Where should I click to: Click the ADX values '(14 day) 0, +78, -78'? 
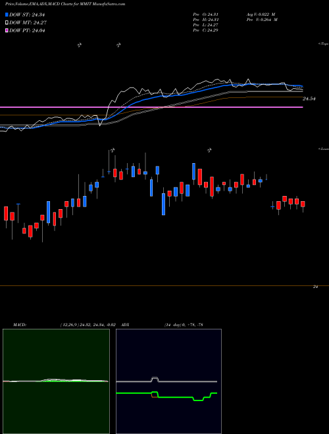coord(184,325)
